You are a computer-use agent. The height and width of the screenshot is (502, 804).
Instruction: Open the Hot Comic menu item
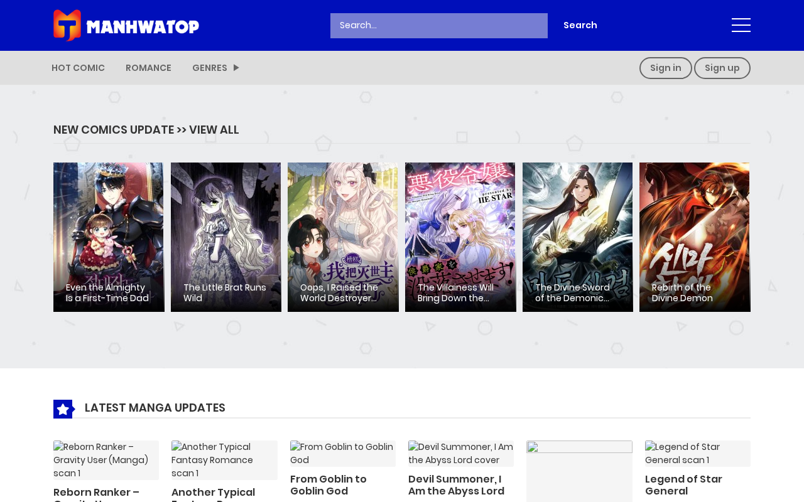click(x=78, y=68)
